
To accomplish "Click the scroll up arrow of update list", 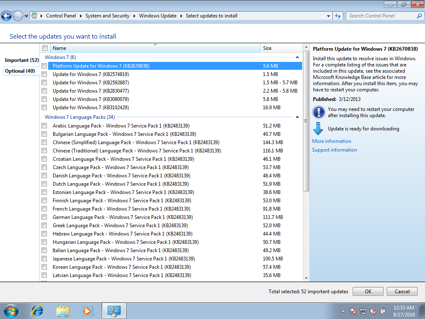I will [306, 47].
